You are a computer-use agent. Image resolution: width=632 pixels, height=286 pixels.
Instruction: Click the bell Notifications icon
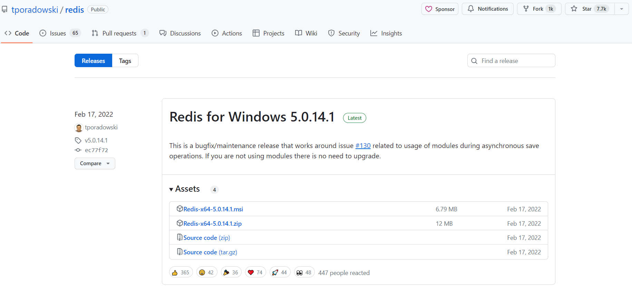click(471, 9)
